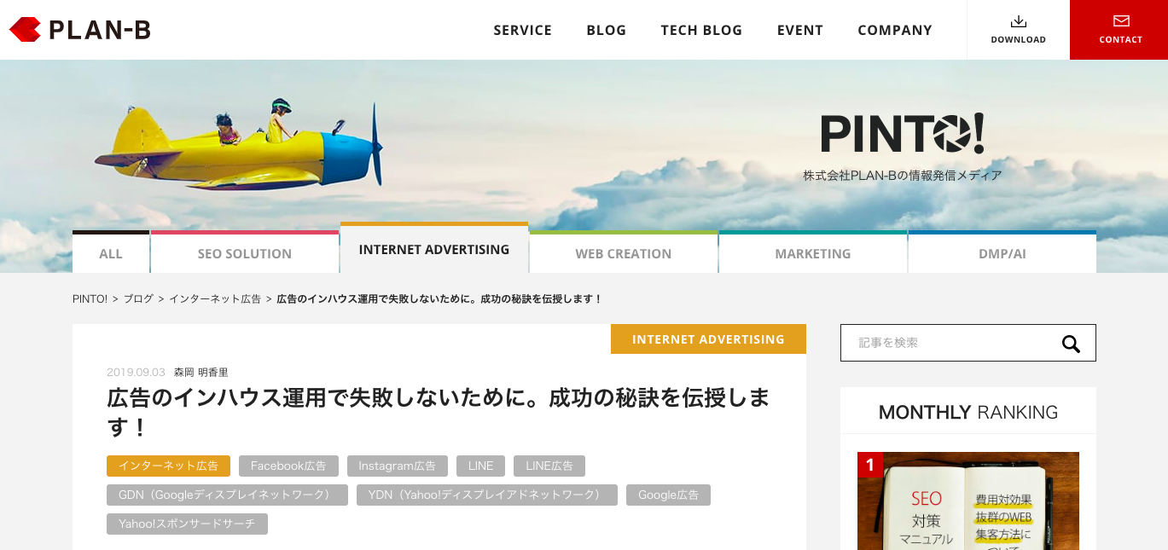Image resolution: width=1168 pixels, height=550 pixels.
Task: Click the contact envelope icon
Action: click(1121, 21)
